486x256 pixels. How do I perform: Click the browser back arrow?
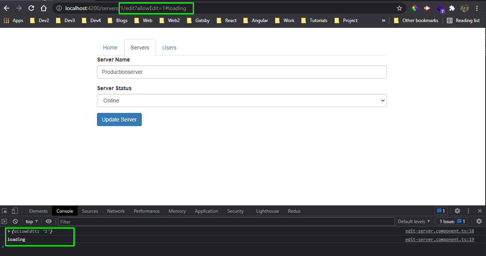[x=7, y=8]
